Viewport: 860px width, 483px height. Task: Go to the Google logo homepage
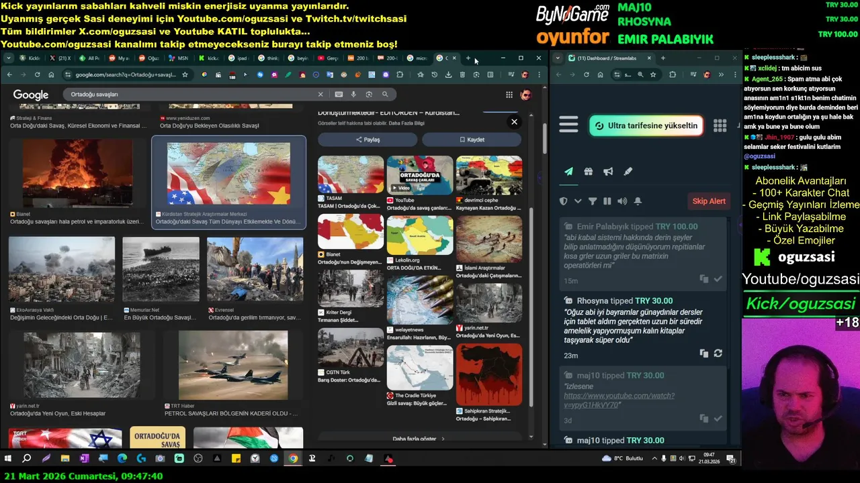[x=31, y=95]
